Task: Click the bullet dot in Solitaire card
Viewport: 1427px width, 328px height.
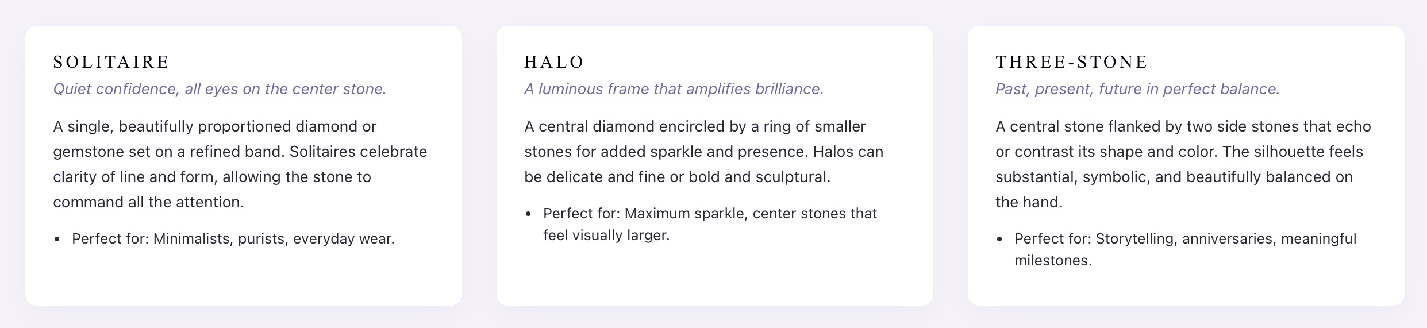Action: (57, 240)
